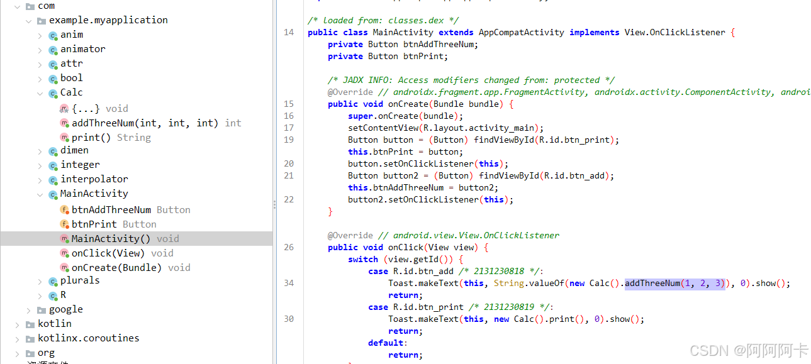This screenshot has height=364, width=811.
Task: Click the field icon next to btnPrint
Action: 64,224
